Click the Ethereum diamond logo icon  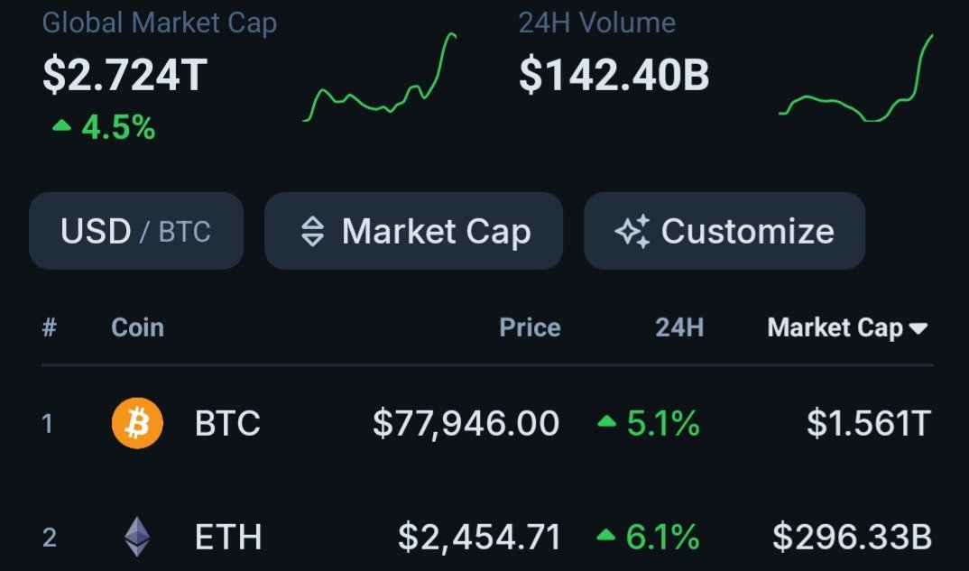pyautogui.click(x=137, y=538)
